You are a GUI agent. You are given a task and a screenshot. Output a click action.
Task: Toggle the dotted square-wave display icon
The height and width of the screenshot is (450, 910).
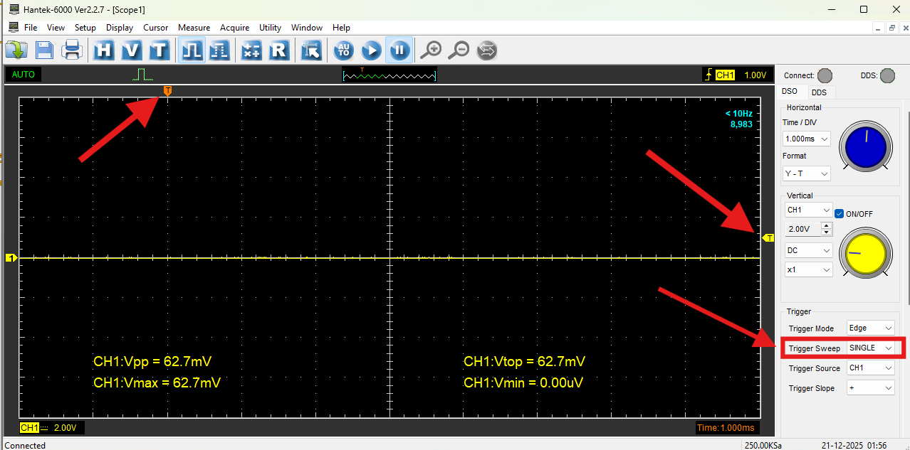[x=219, y=50]
